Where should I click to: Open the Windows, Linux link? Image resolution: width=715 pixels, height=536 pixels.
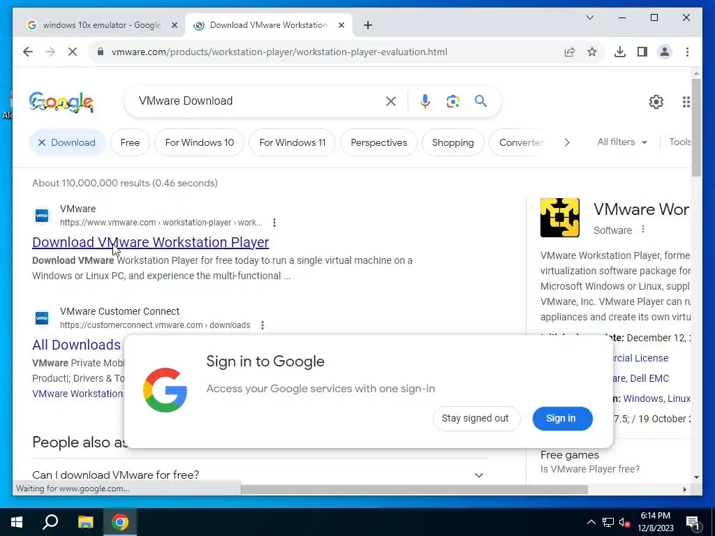[656, 399]
